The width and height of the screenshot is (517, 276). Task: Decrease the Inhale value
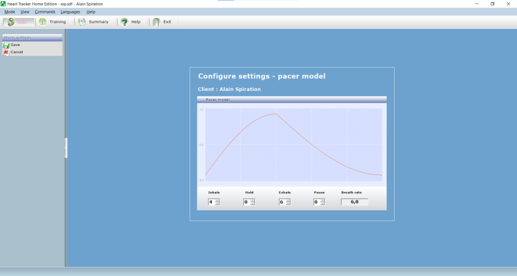[x=217, y=204]
